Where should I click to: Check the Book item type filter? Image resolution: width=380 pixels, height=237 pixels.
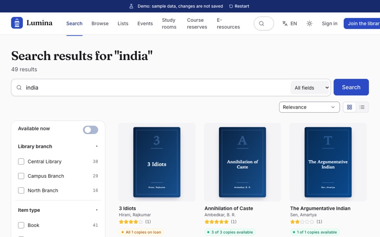(x=21, y=226)
